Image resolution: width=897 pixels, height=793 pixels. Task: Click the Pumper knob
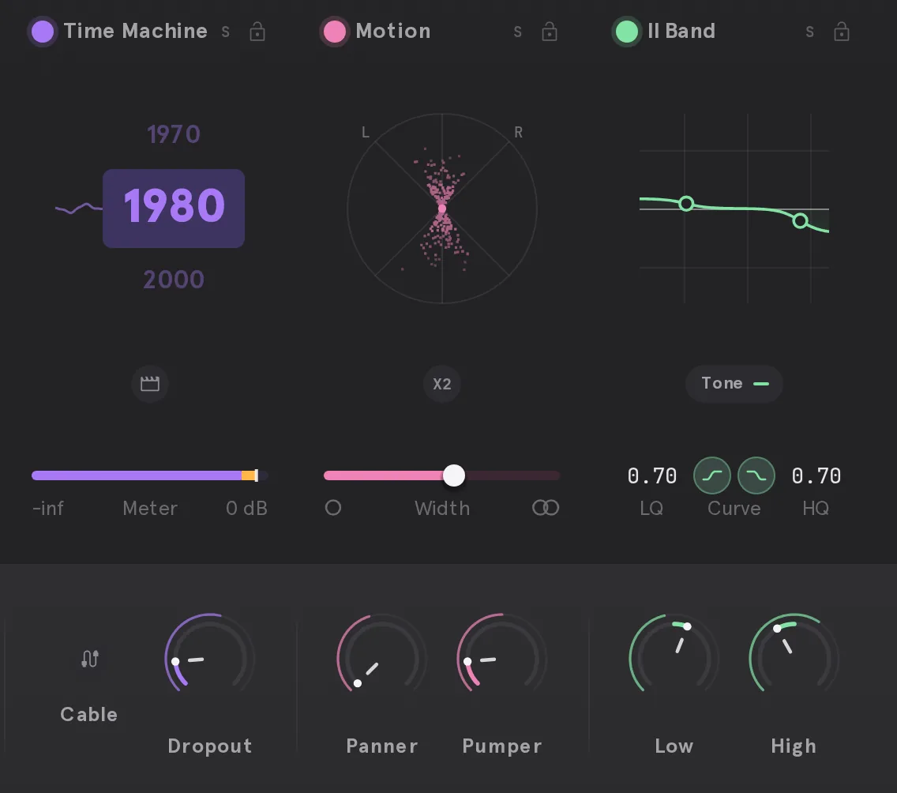click(501, 659)
